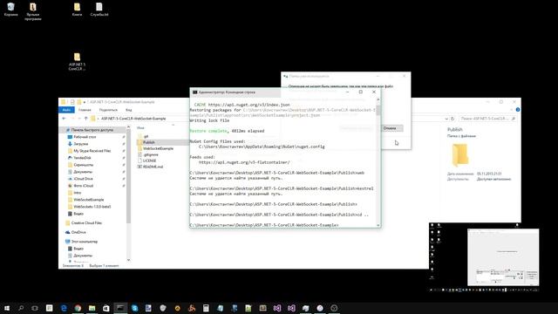Select the Корзина desktop icon
558x314 pixels.
point(10,10)
